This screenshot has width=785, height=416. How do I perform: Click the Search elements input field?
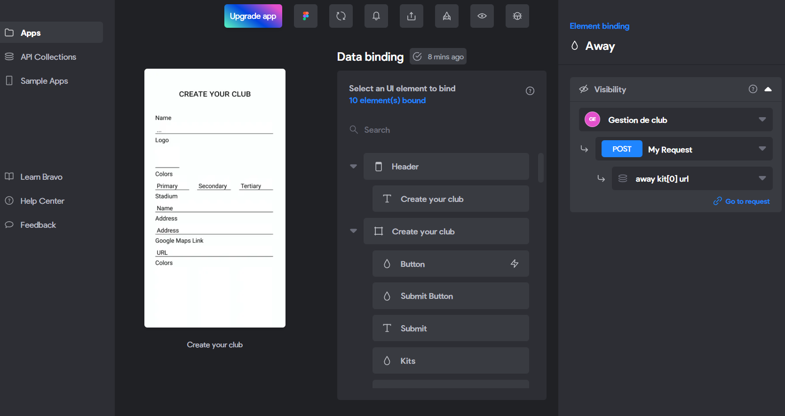[442, 130]
